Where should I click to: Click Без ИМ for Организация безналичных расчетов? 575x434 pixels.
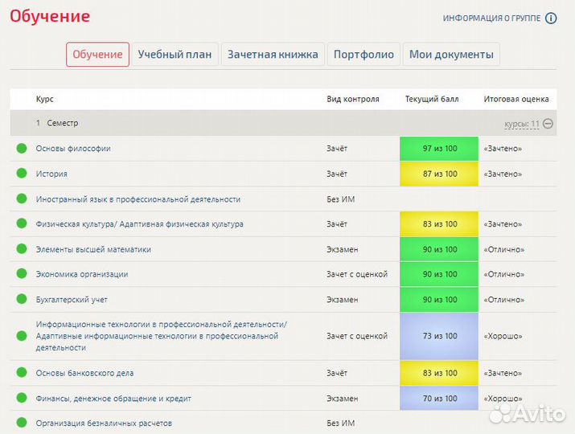click(x=341, y=424)
